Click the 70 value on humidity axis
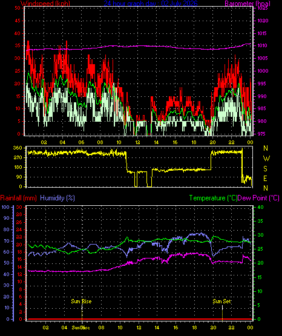282x336 pixels. [x=7, y=241]
